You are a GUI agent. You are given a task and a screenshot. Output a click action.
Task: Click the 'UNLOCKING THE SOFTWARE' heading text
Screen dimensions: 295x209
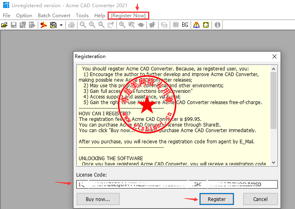[111, 158]
